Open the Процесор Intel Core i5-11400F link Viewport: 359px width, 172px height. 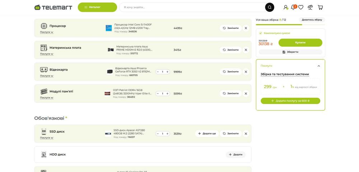tap(133, 26)
